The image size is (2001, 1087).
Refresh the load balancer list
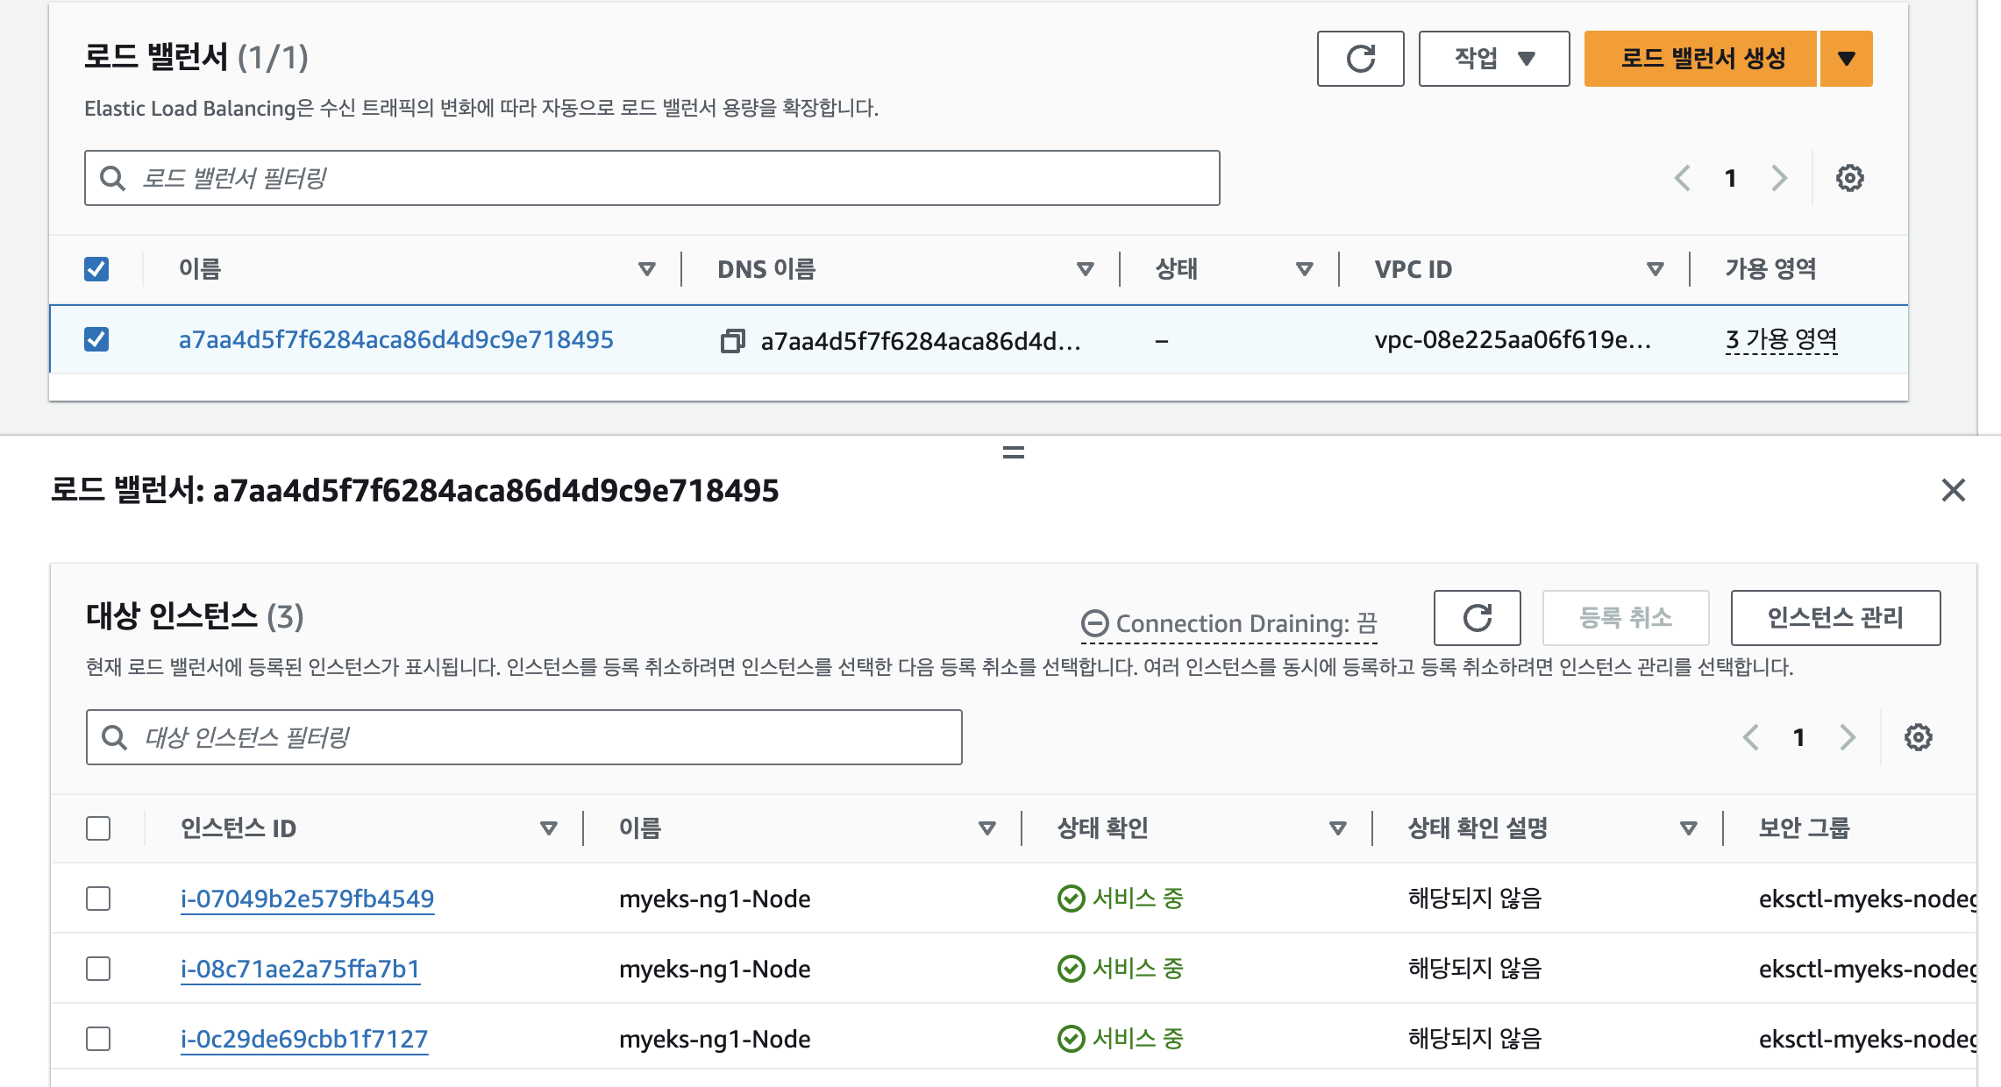click(x=1360, y=59)
